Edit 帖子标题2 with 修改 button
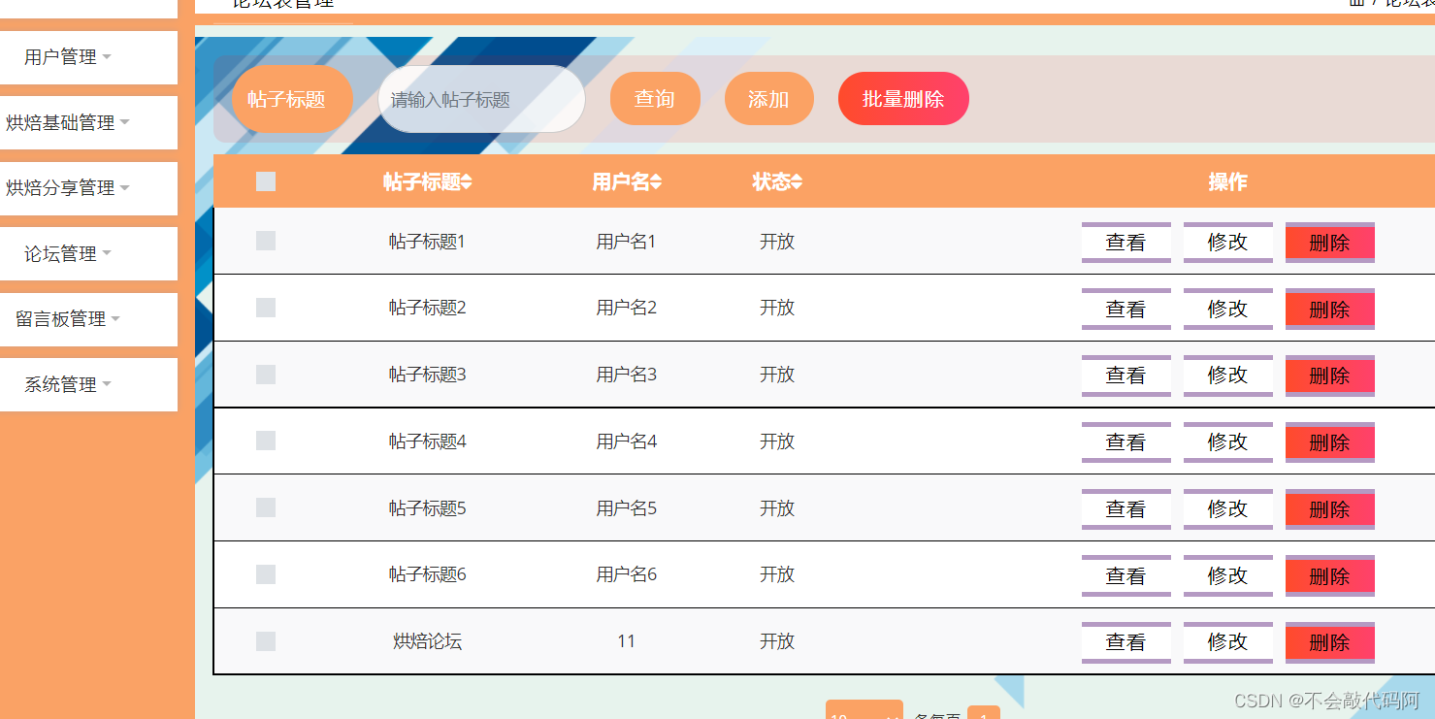Screen dimensions: 1435x719 point(1228,310)
